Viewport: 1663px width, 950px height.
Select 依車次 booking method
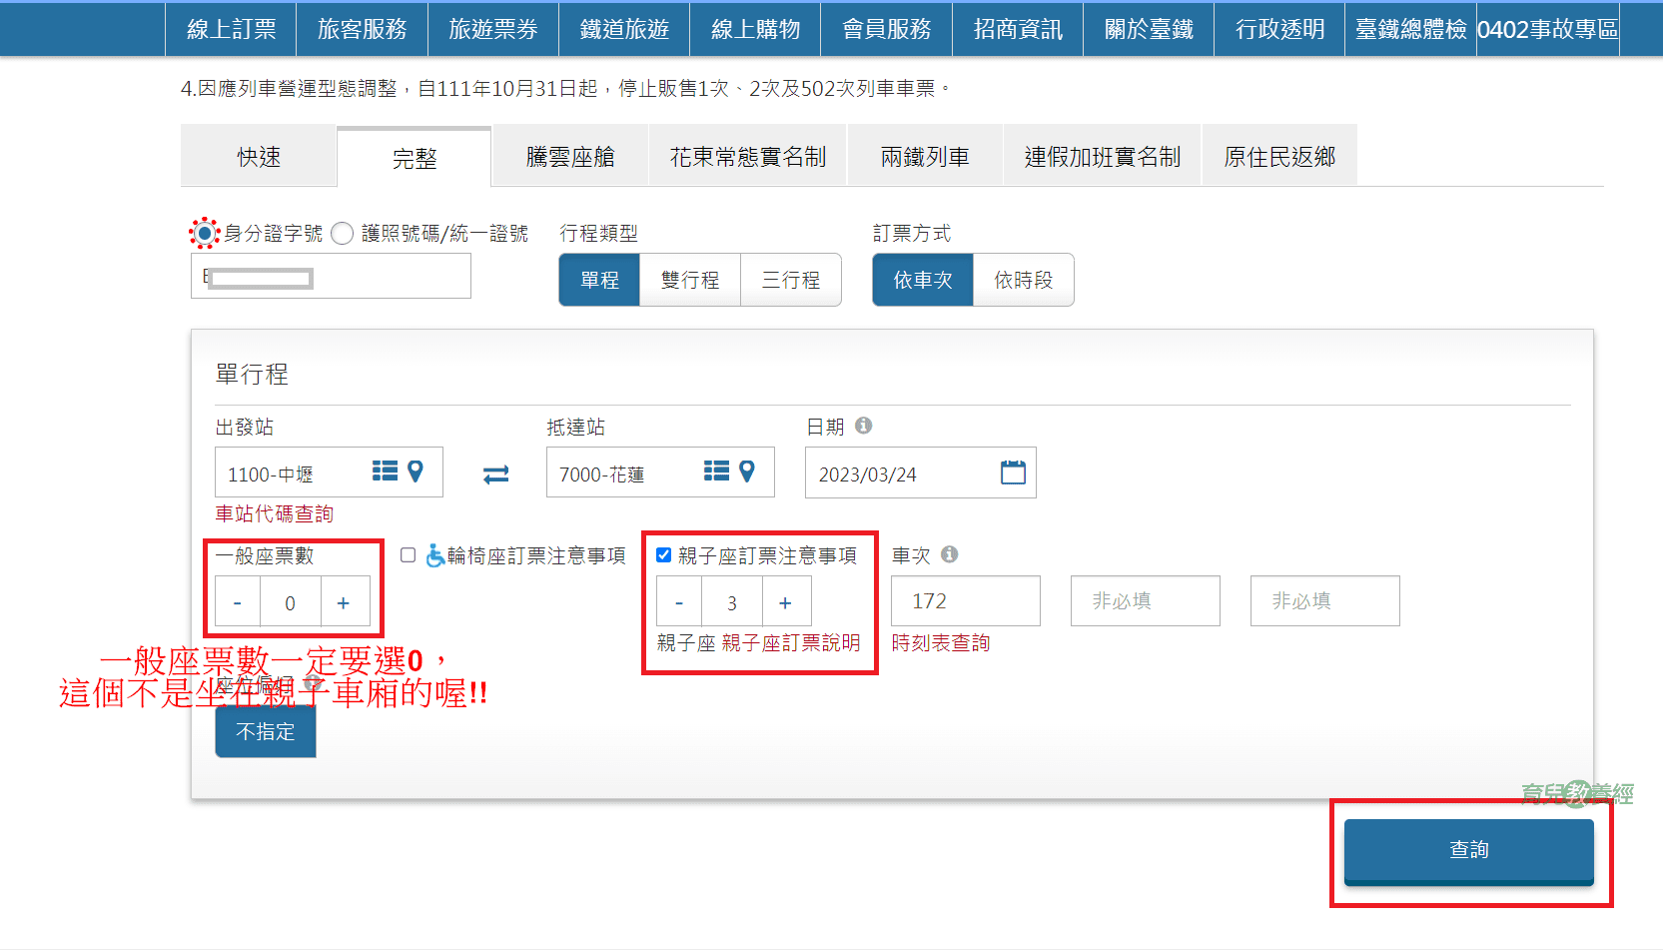tap(923, 280)
